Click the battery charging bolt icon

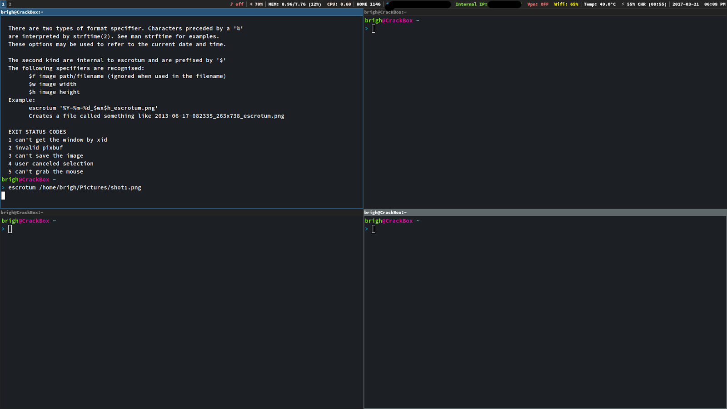(623, 4)
